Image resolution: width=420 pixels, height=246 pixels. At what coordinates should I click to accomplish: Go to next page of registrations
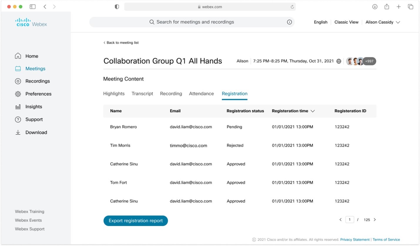tap(374, 220)
